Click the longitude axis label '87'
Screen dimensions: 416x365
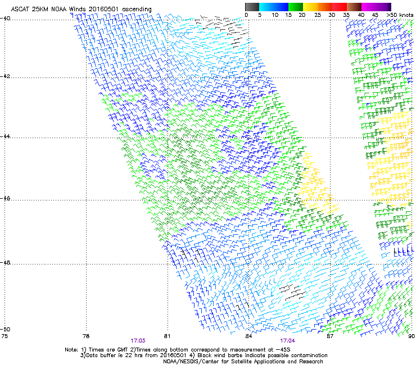tap(330, 336)
